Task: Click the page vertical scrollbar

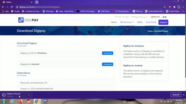Action: 185,46
